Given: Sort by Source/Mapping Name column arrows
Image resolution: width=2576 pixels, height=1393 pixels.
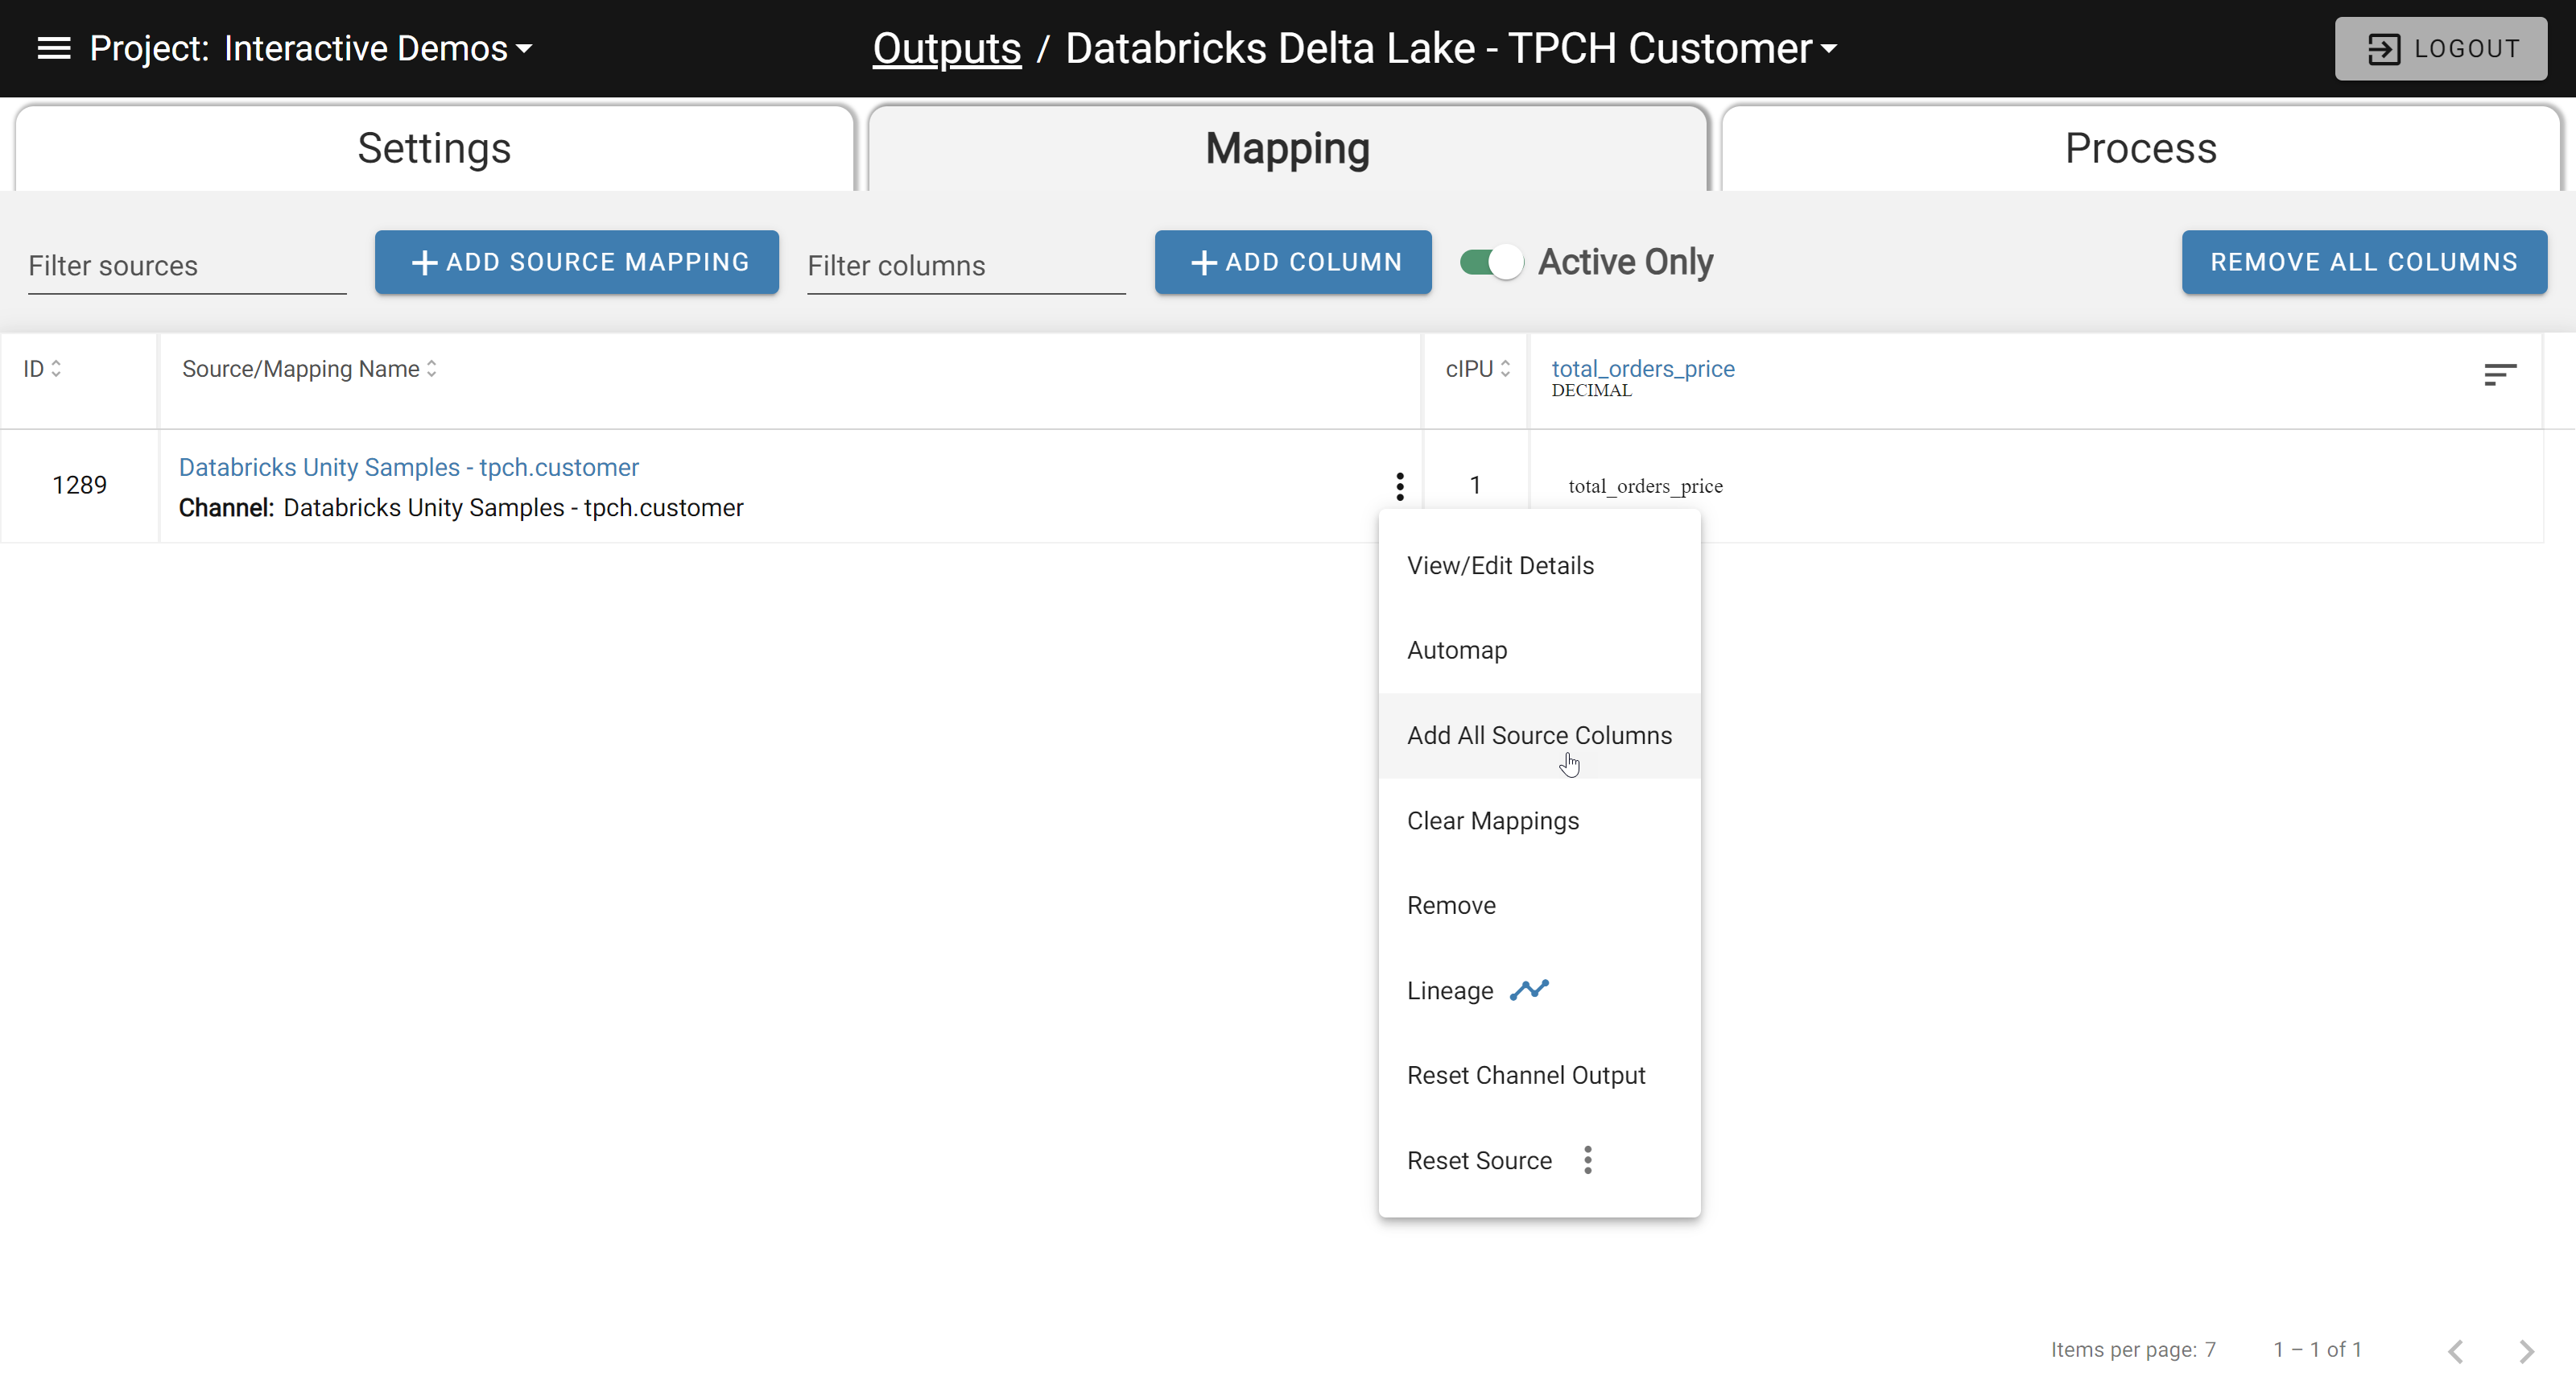Looking at the screenshot, I should [432, 369].
